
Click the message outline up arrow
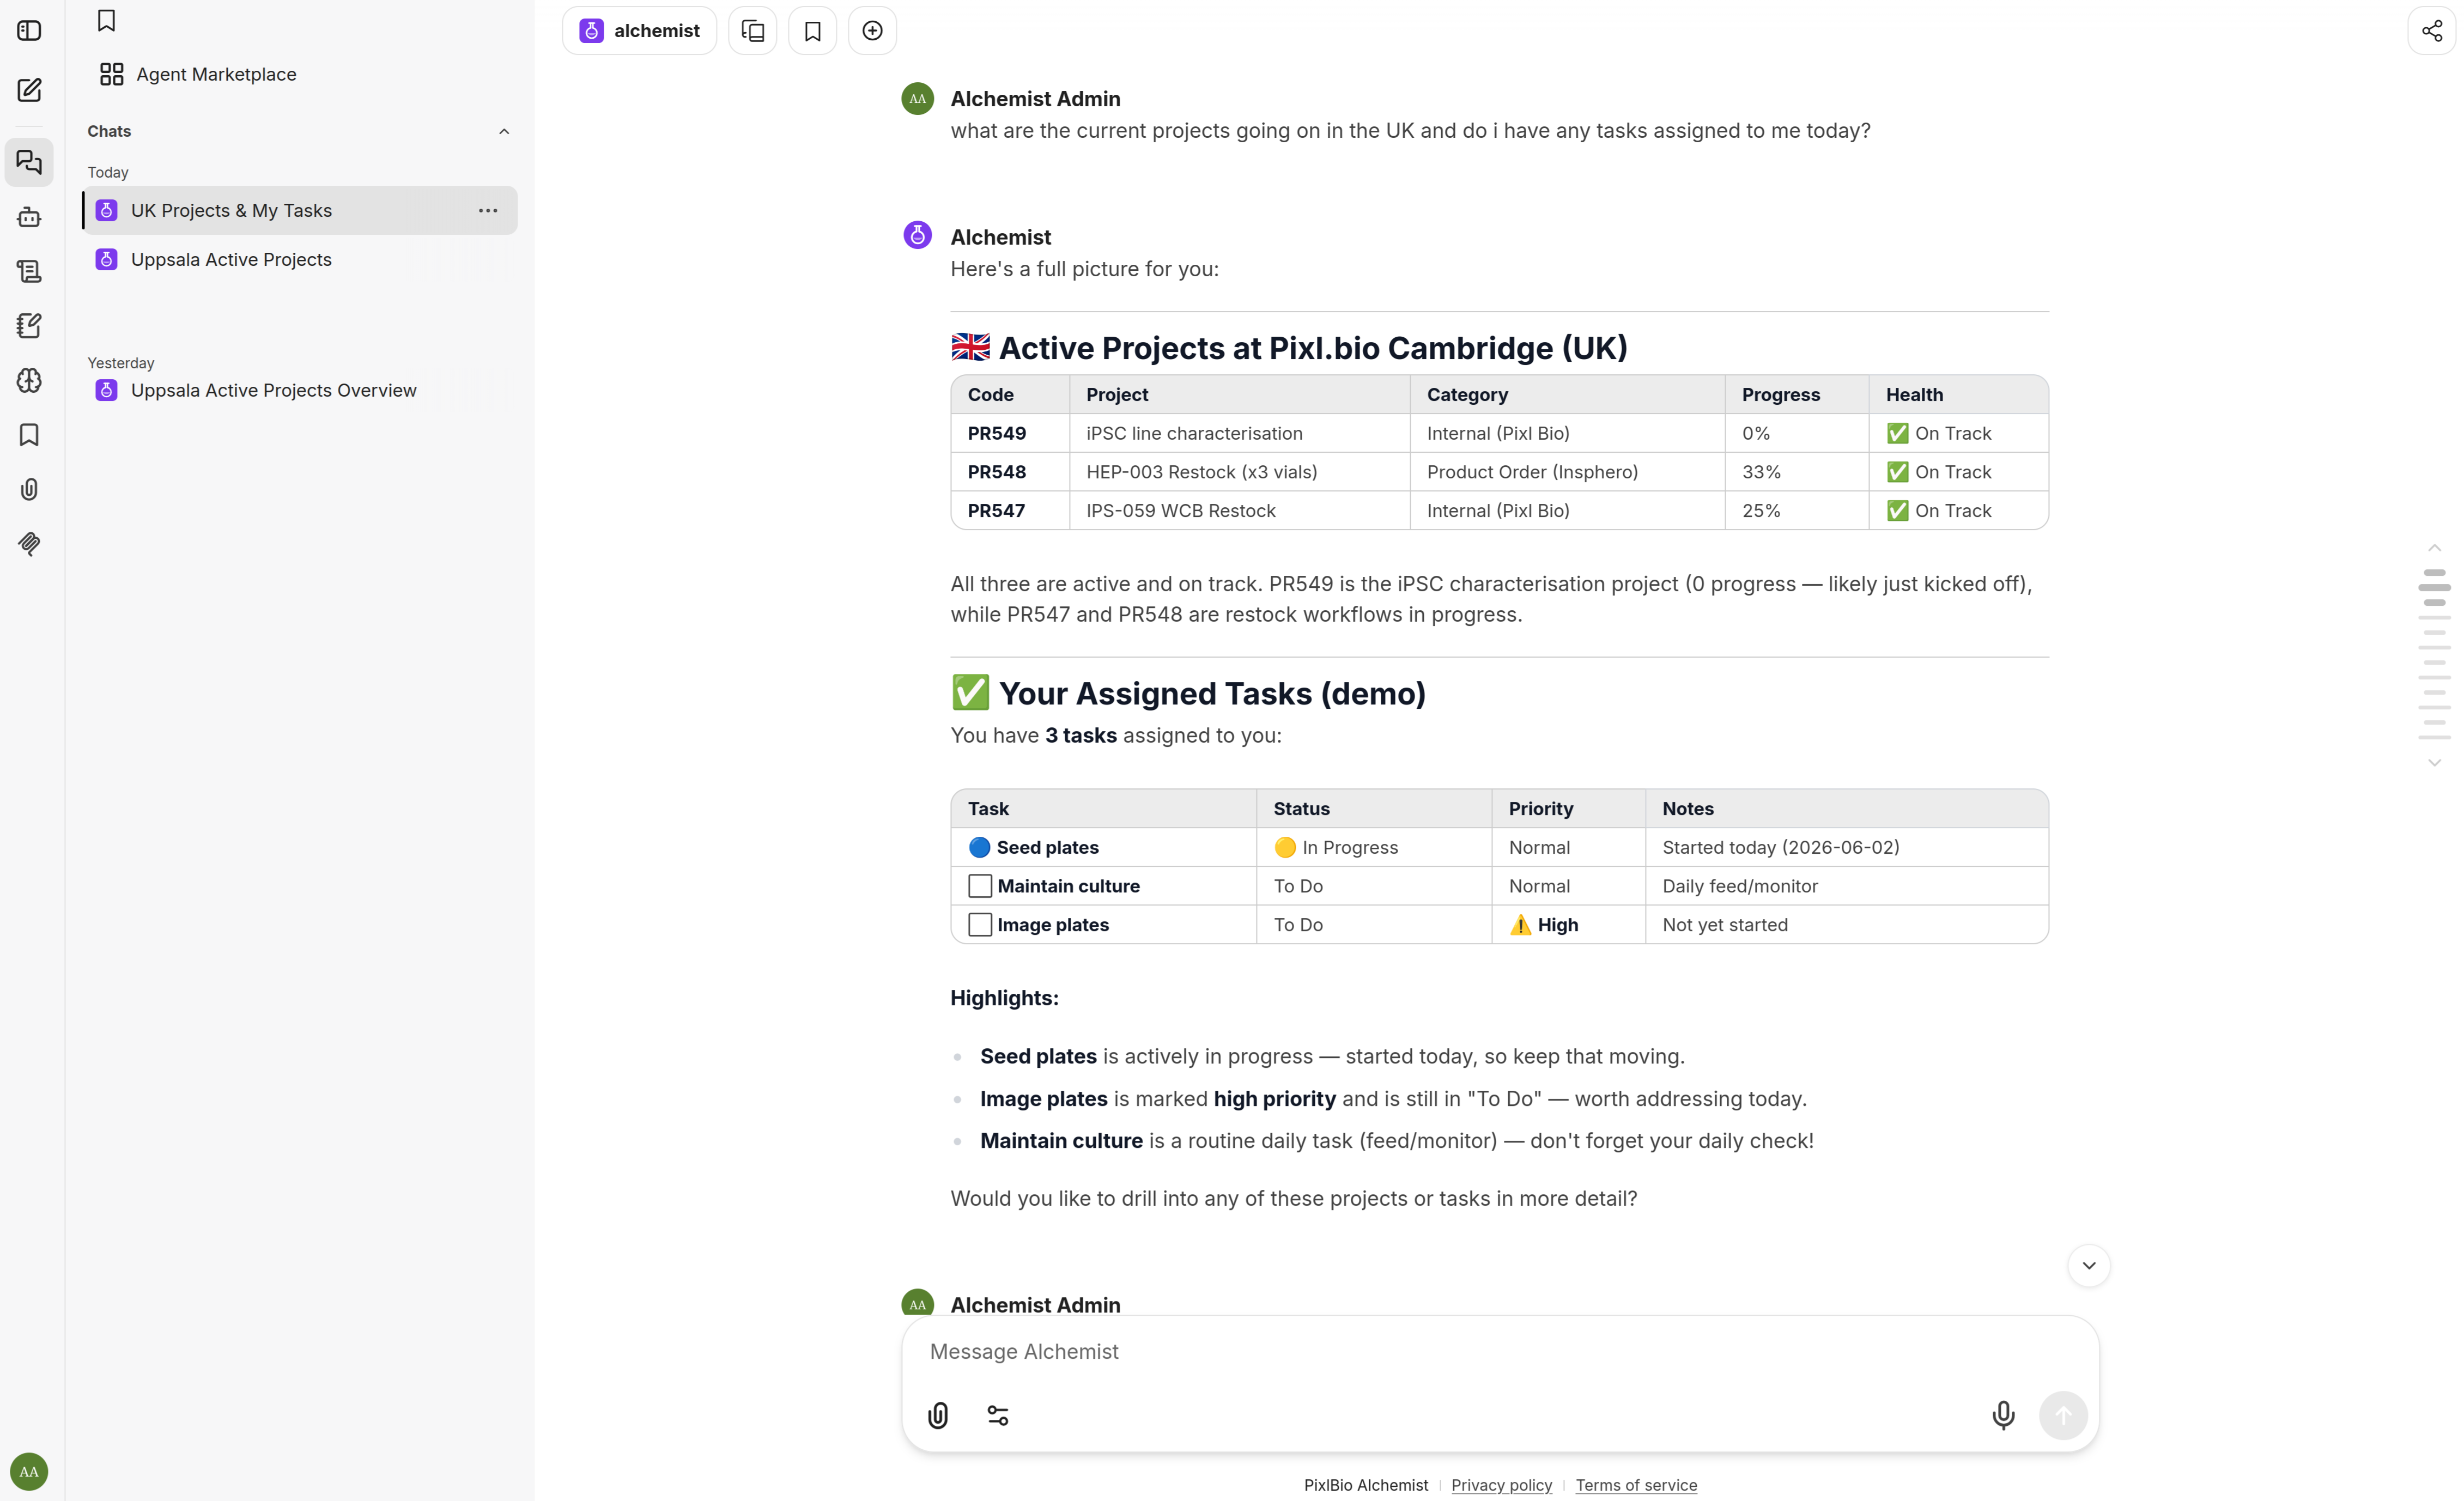[2435, 548]
